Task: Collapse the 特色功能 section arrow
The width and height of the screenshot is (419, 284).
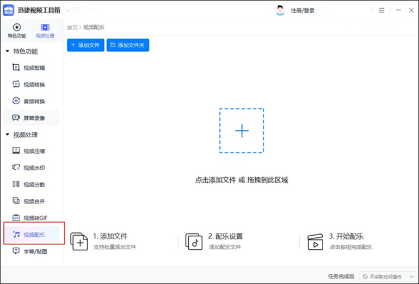Action: [x=8, y=51]
